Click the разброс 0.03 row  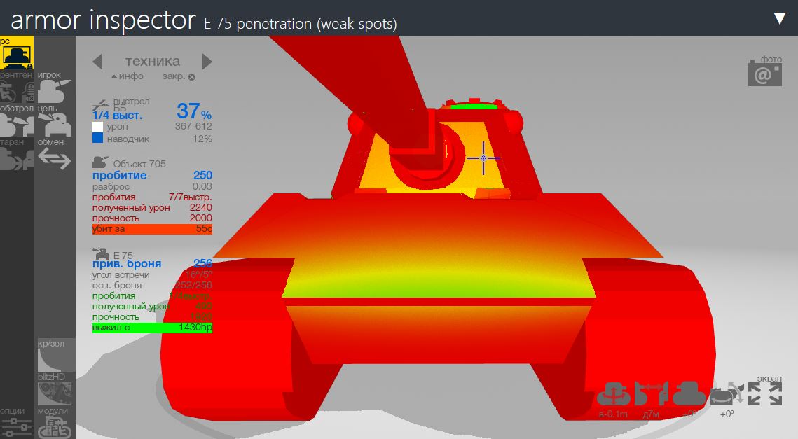pyautogui.click(x=152, y=187)
